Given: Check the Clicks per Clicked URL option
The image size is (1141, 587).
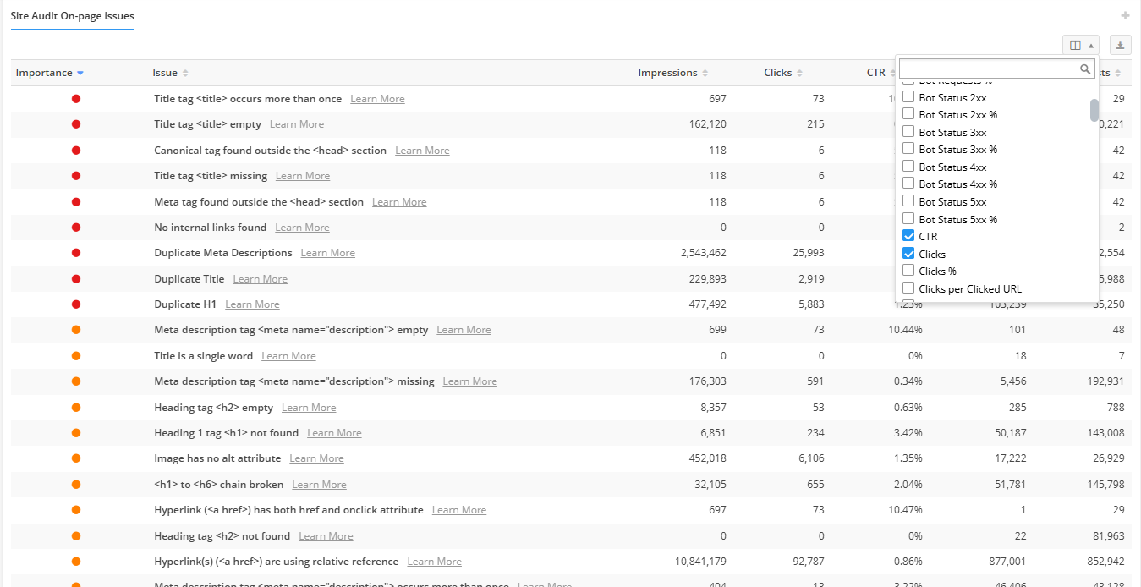Looking at the screenshot, I should [908, 288].
